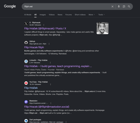The width and height of the screenshot is (140, 123).
Task: Open Filip Hracek mastodon.social link
Action: pos(47,107)
